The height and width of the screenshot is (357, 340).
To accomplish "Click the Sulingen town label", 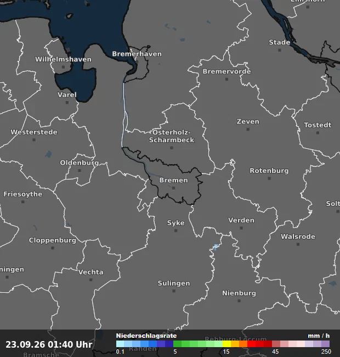I will point(174,283).
